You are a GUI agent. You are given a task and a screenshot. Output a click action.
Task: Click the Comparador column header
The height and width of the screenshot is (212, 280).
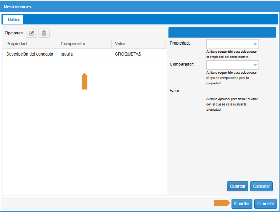(x=83, y=44)
